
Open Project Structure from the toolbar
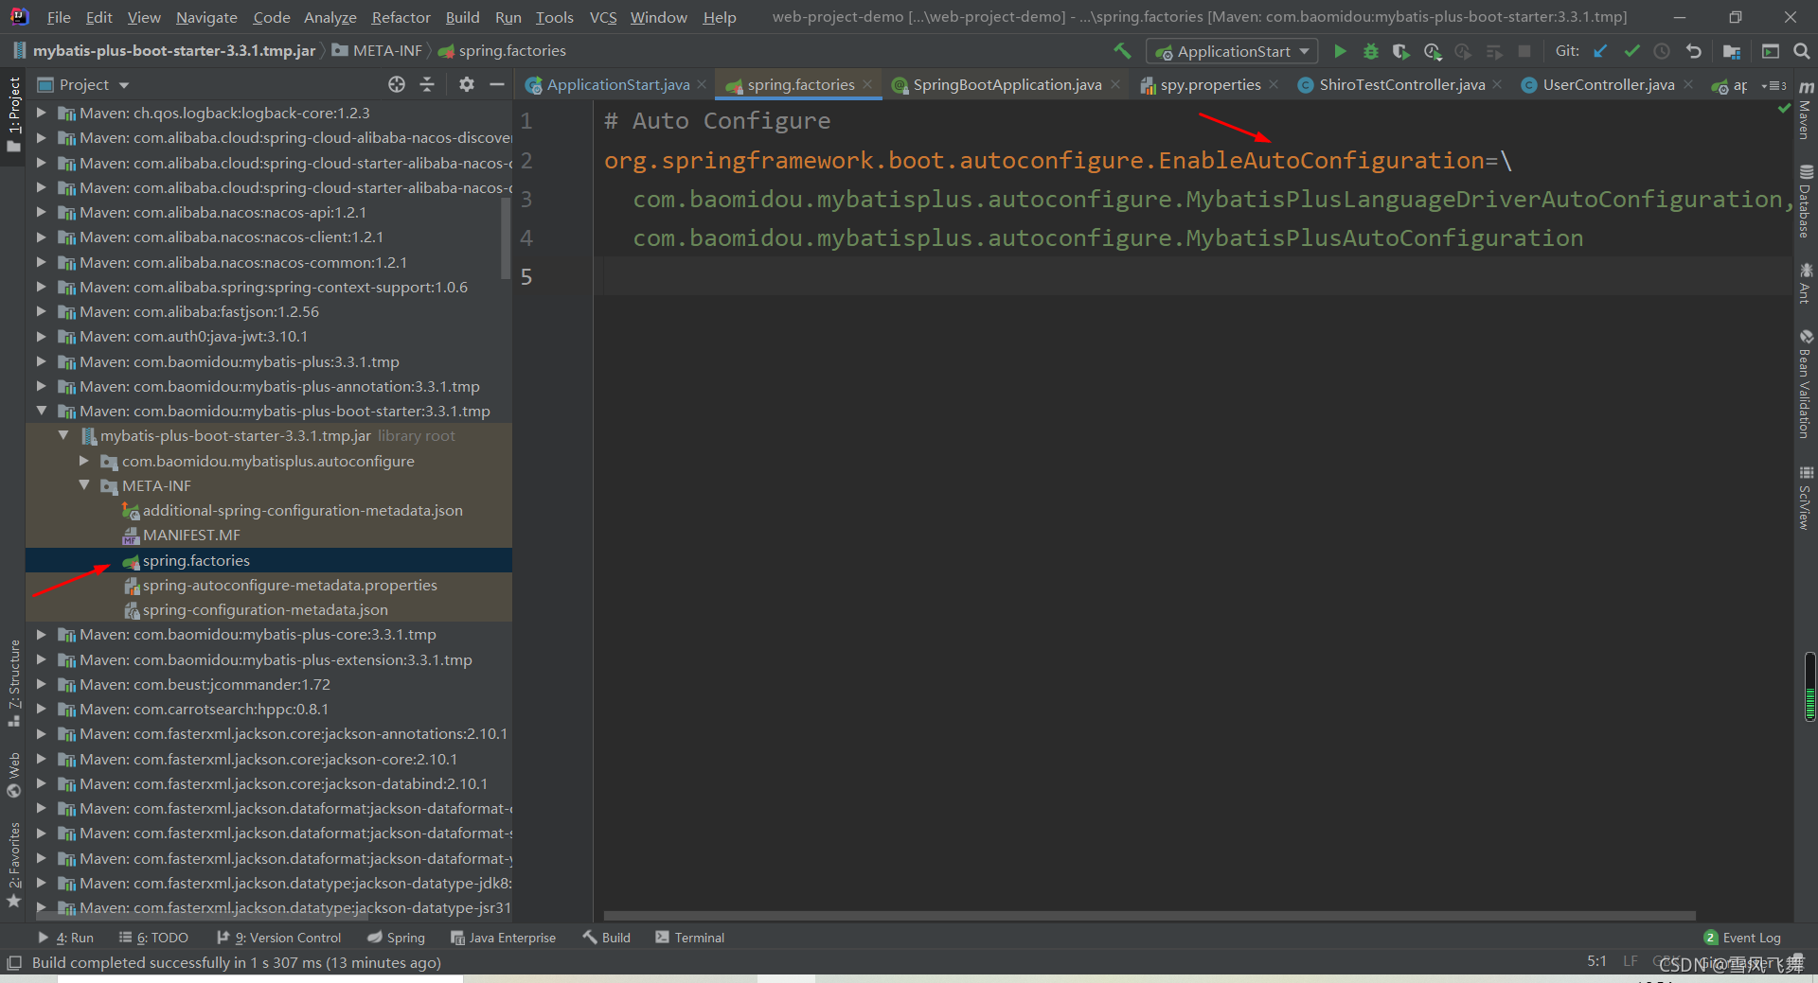(x=1732, y=51)
